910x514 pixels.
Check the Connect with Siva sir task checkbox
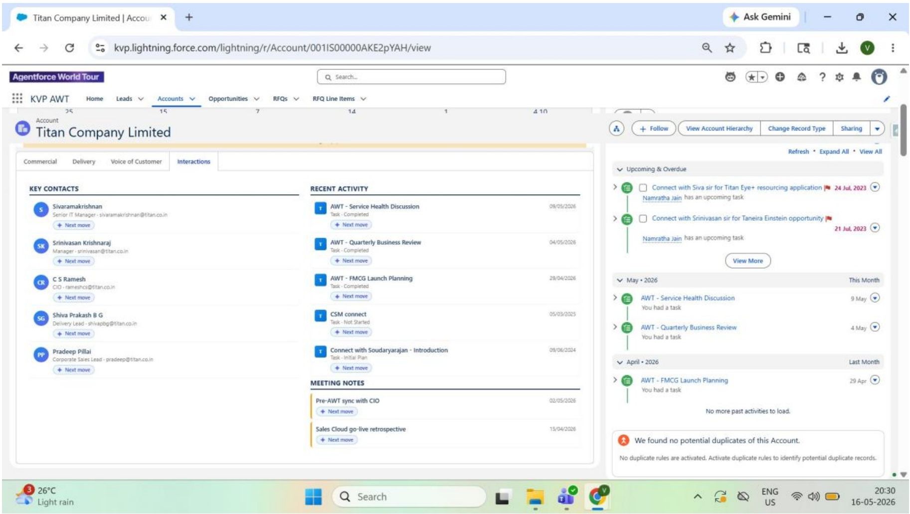[643, 188]
